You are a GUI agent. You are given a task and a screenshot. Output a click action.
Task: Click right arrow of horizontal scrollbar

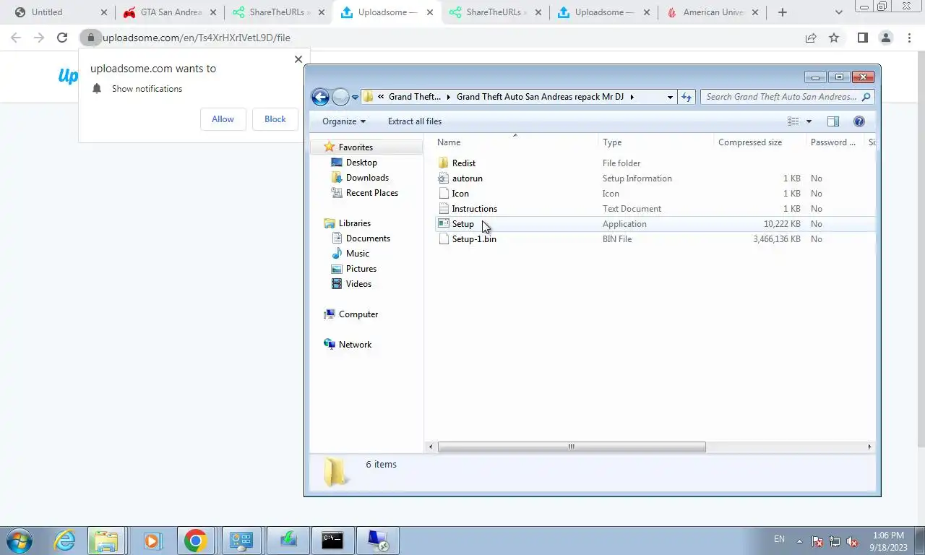point(869,447)
